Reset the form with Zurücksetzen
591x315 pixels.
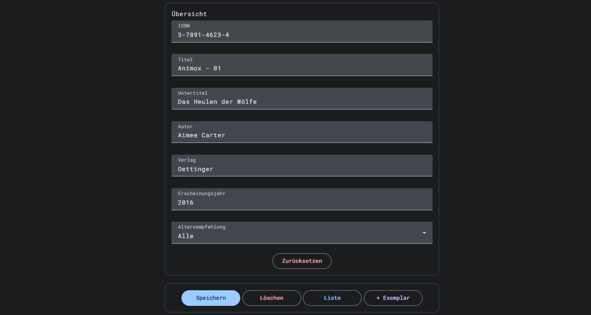point(302,261)
